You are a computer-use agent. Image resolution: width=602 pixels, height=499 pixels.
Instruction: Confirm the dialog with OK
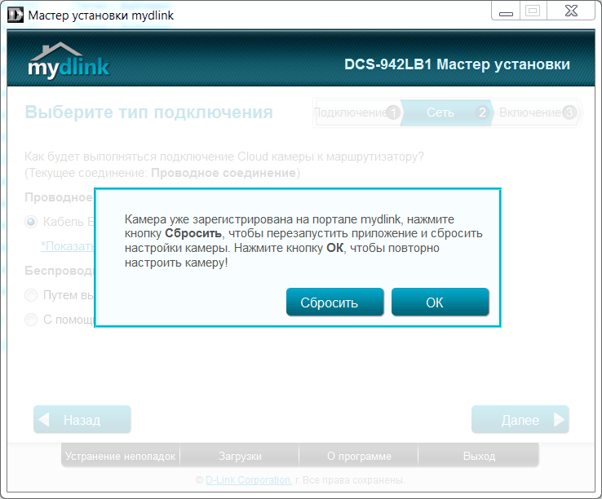pos(440,302)
